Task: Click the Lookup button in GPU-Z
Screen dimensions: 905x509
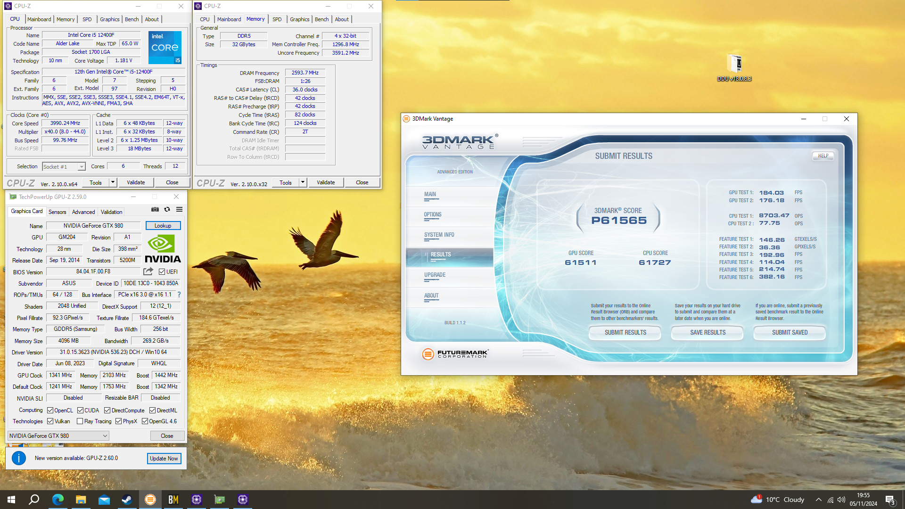Action: coord(163,226)
